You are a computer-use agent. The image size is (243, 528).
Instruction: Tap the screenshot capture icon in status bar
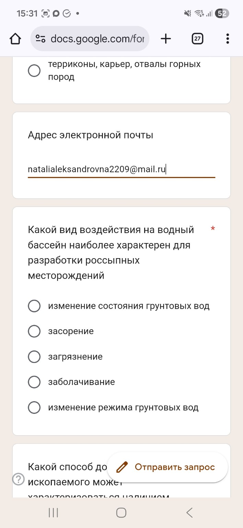coord(45,14)
